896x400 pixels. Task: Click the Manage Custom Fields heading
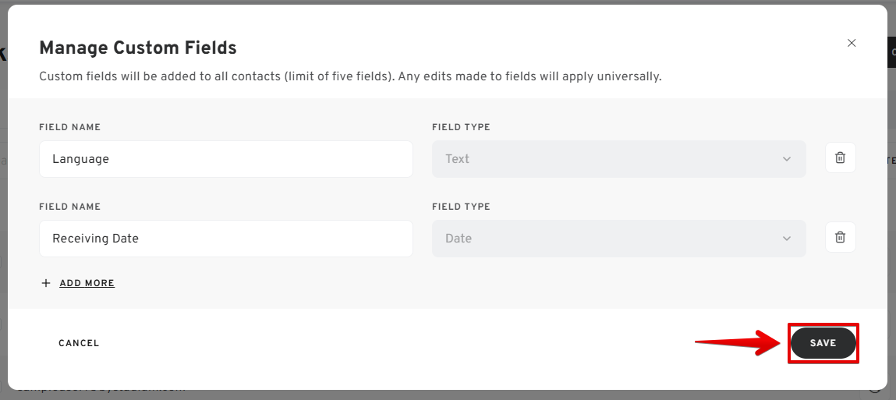tap(138, 48)
